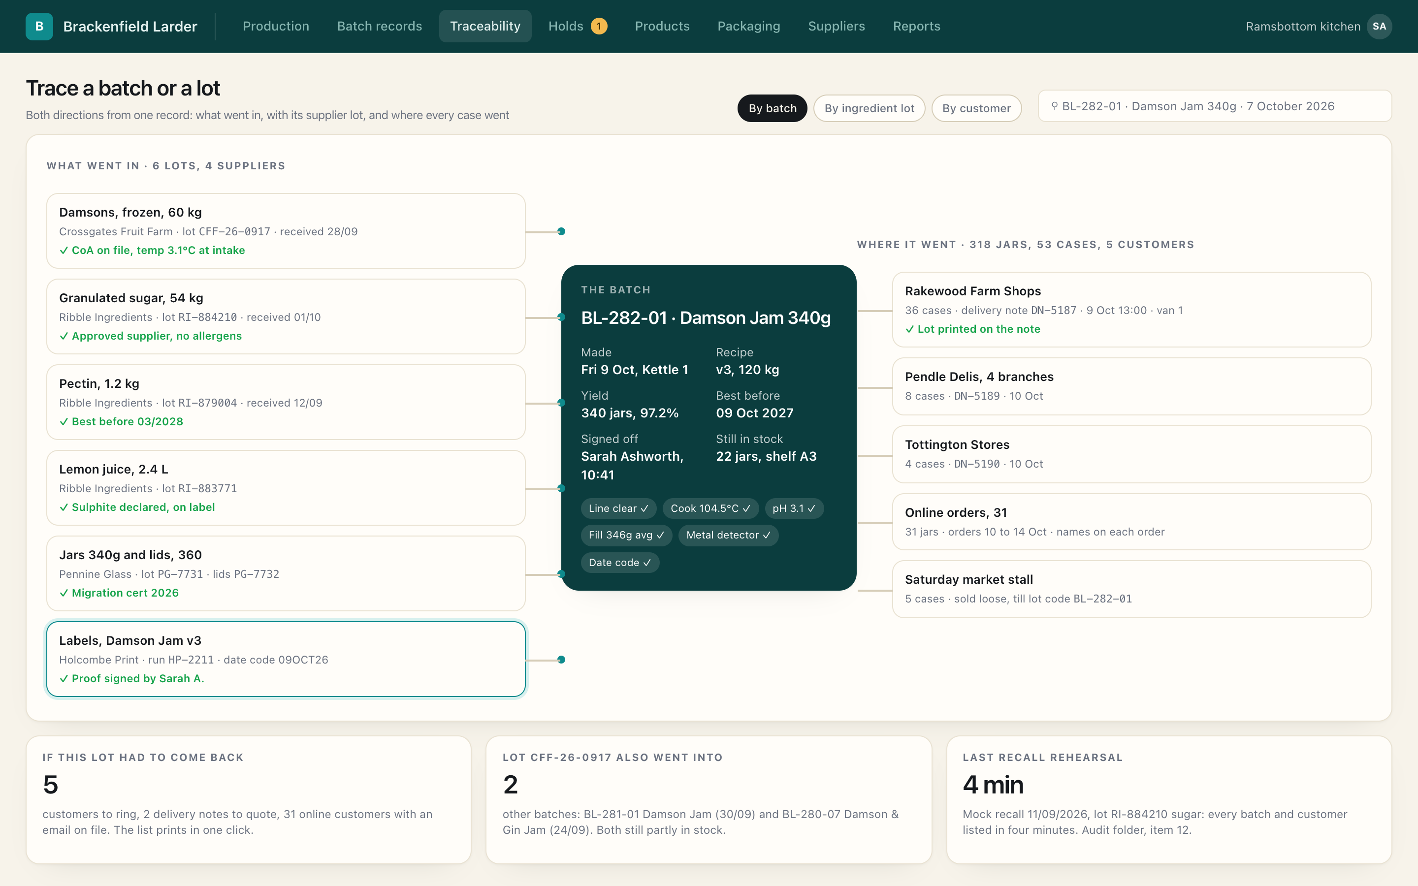Click the text 'Best before 03/2028'
1418x886 pixels.
[127, 421]
